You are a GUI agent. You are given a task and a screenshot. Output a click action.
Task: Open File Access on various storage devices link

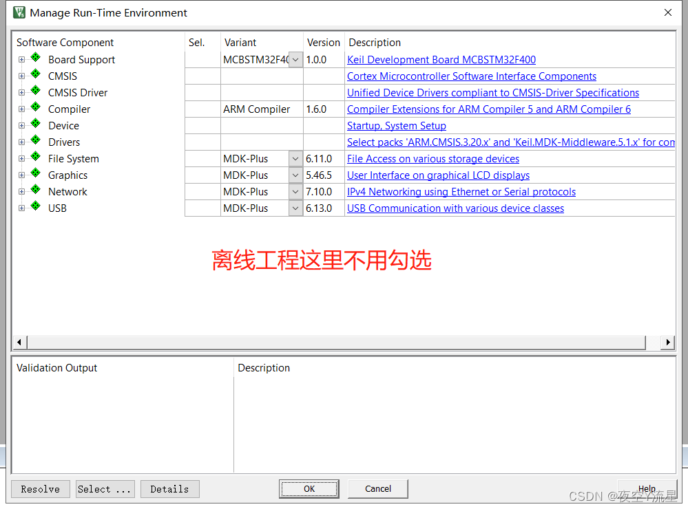pos(433,159)
